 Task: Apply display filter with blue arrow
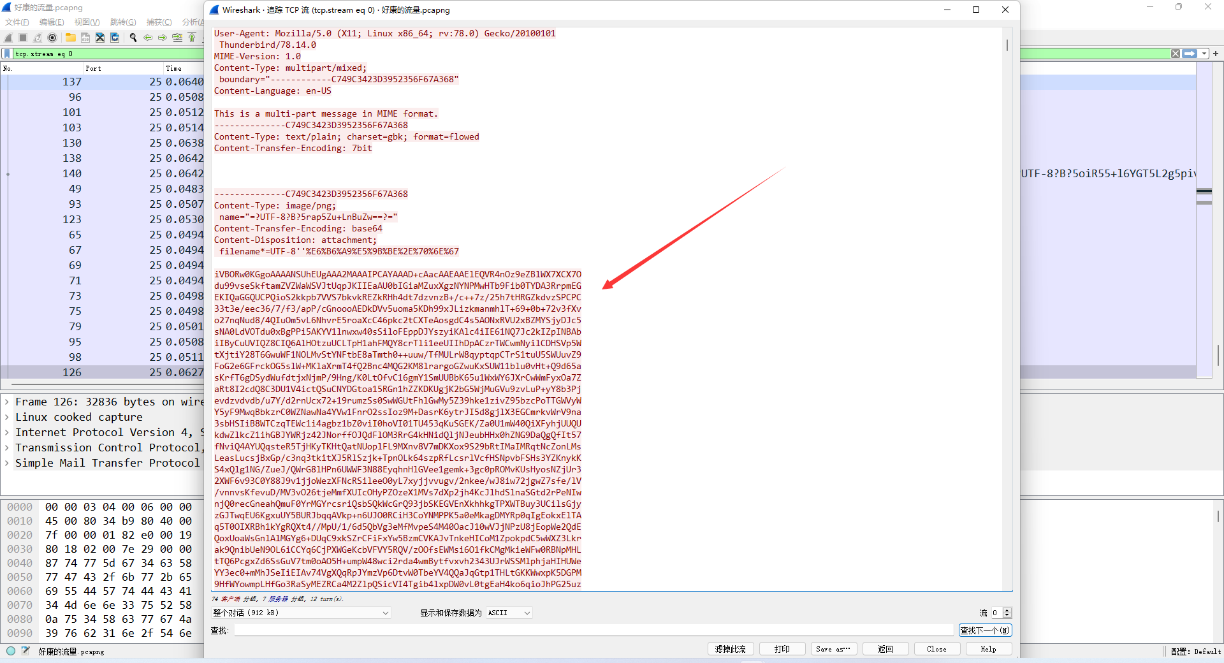(1190, 54)
